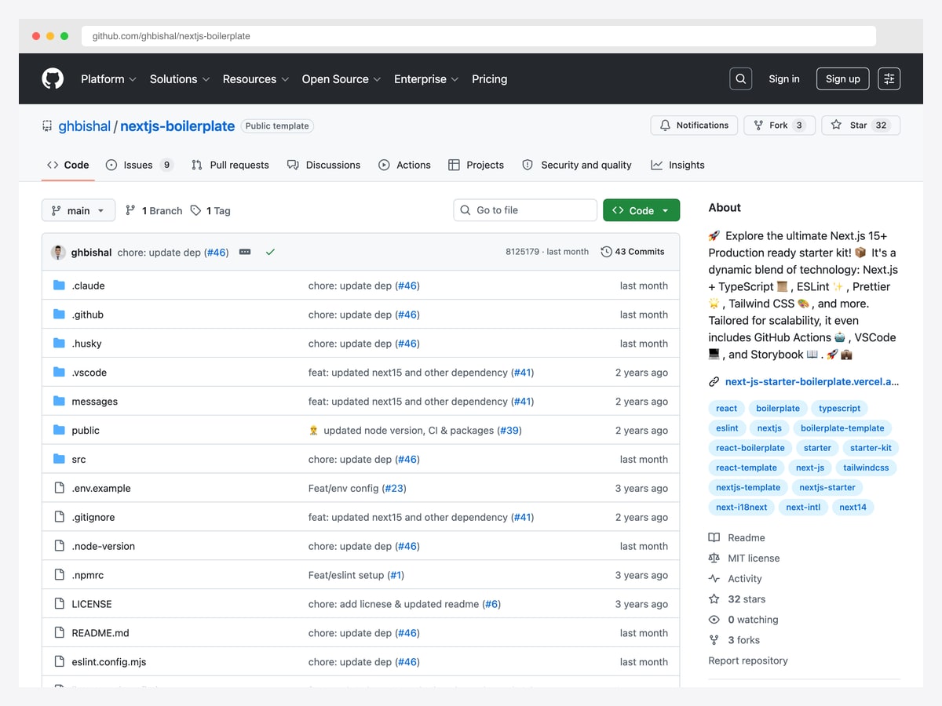Open the next-js-starter-boilerplate.vercel.a… site link
The width and height of the screenshot is (942, 706).
(812, 382)
